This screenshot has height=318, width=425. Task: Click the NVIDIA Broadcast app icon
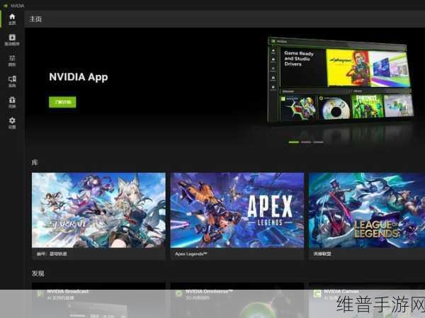40,294
